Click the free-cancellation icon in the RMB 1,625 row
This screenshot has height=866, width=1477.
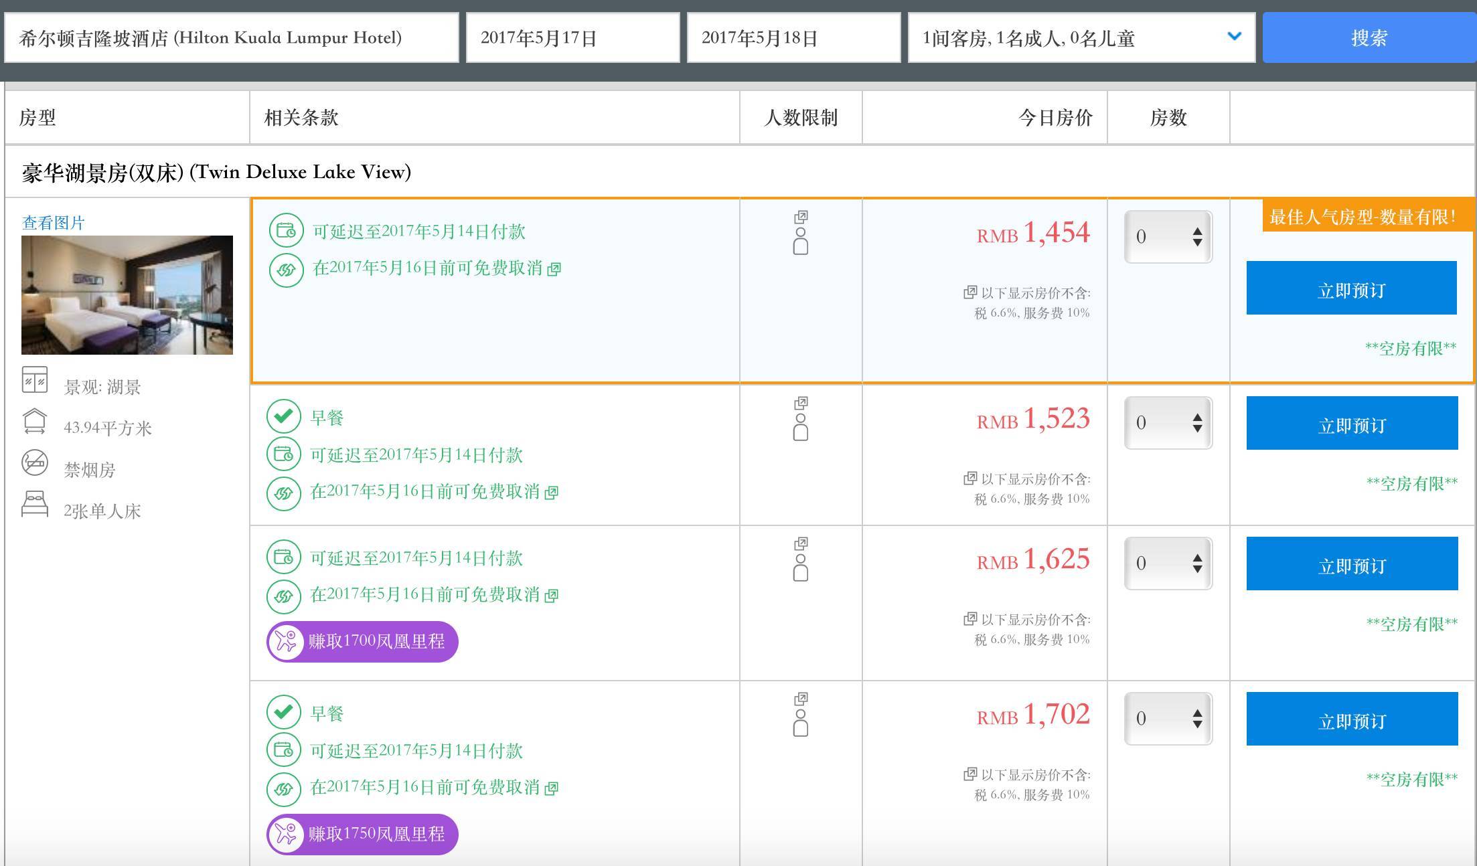point(283,596)
